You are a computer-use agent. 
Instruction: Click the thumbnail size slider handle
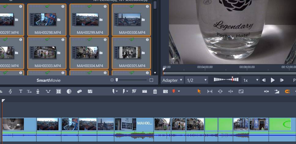click(x=117, y=80)
